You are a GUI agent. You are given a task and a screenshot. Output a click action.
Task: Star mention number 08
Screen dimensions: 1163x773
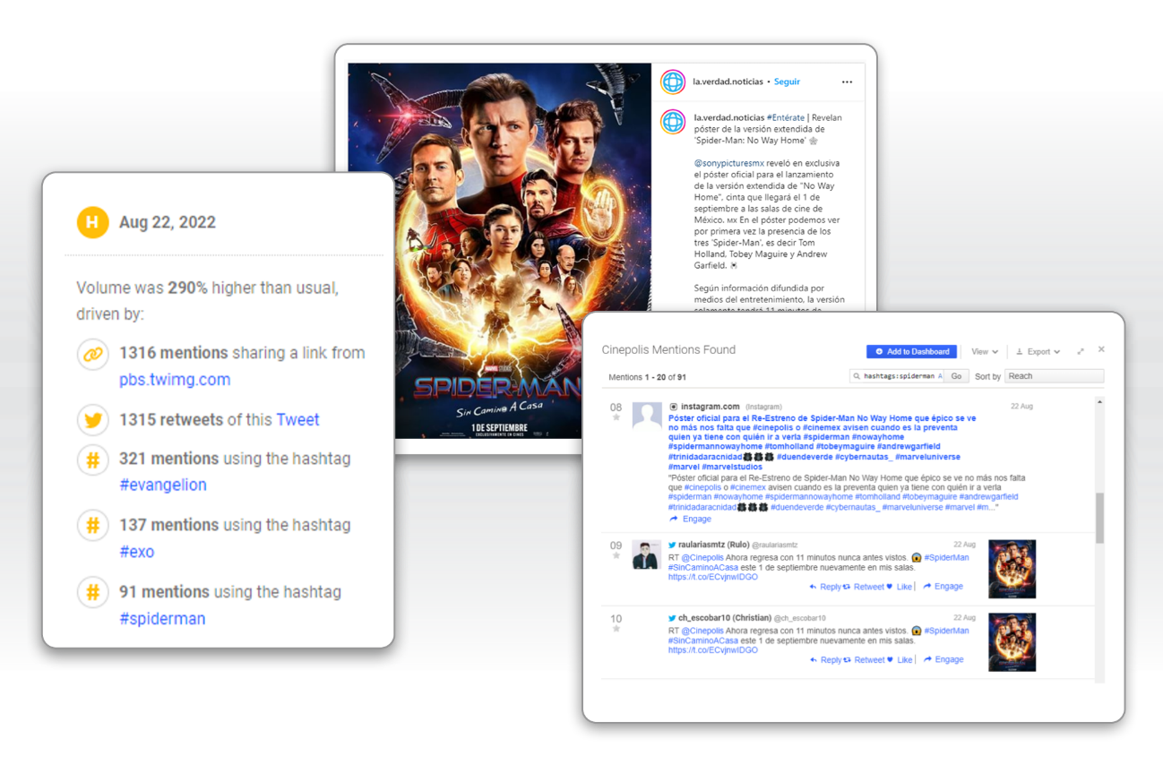pyautogui.click(x=616, y=417)
